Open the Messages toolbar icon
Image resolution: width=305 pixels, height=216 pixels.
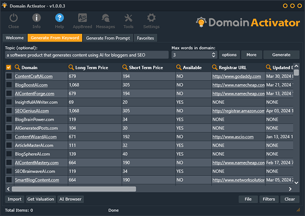[x=105, y=18]
